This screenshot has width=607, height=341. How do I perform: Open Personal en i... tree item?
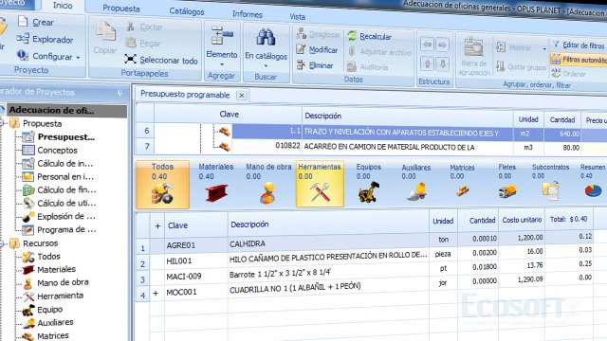(x=65, y=177)
